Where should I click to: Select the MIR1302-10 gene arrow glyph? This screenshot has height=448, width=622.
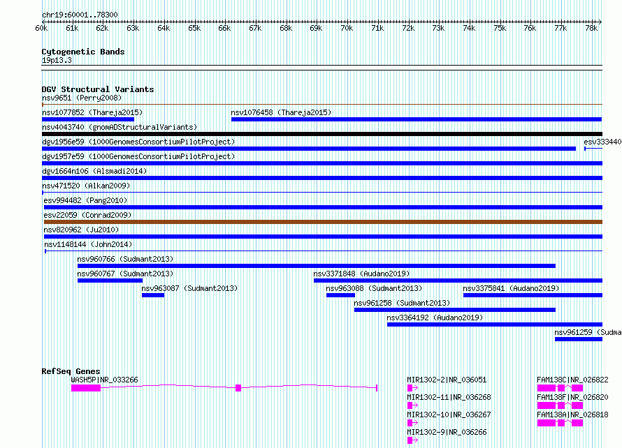tap(412, 423)
